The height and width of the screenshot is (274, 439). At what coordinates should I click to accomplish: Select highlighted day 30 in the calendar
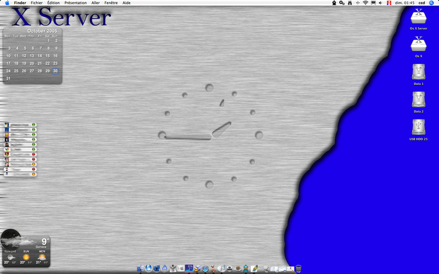coord(55,71)
